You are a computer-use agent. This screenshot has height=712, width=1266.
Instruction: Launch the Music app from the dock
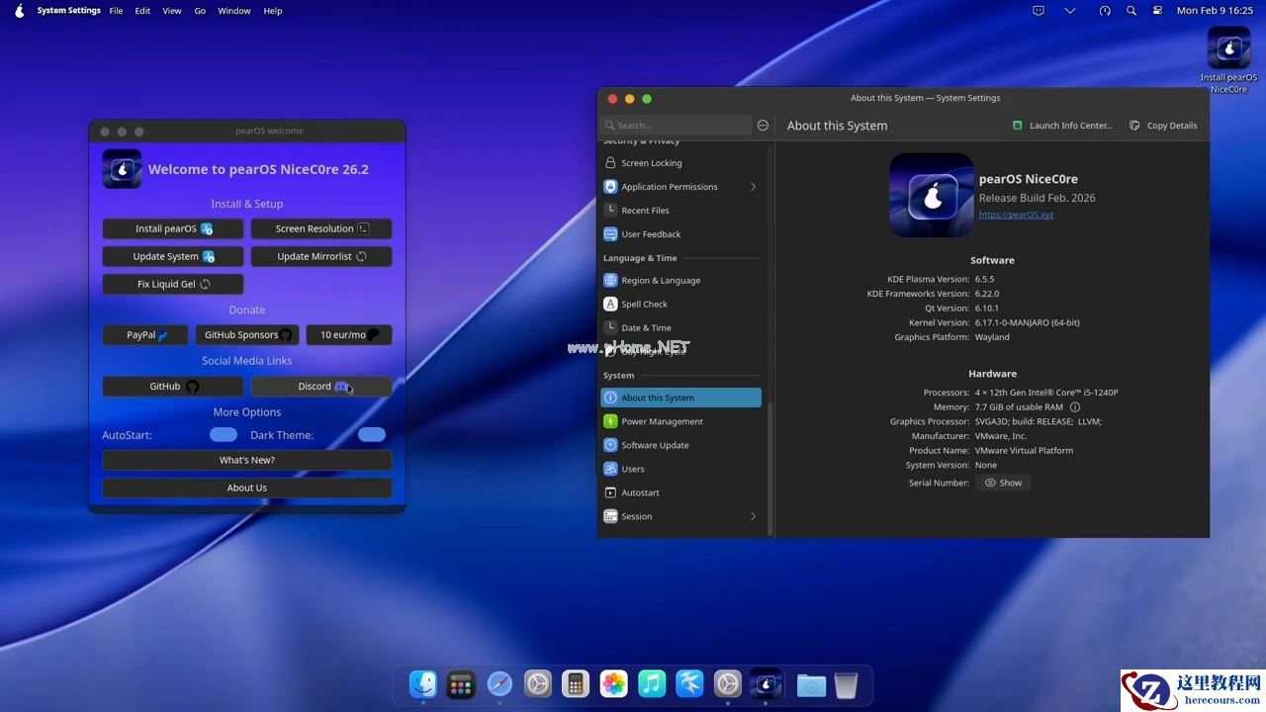(652, 684)
